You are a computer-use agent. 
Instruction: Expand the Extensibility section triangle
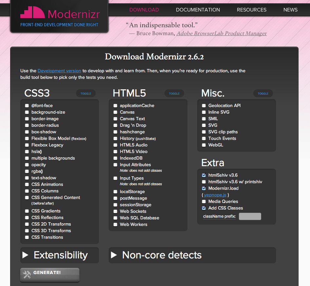pos(25,255)
